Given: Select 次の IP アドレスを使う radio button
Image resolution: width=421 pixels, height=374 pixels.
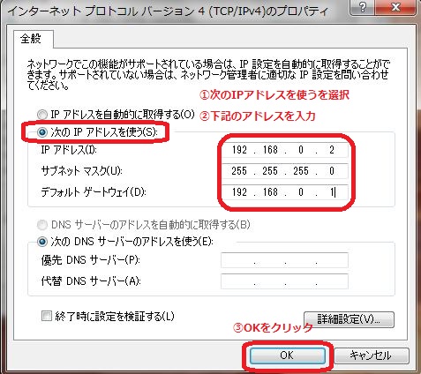Looking at the screenshot, I should pyautogui.click(x=42, y=132).
